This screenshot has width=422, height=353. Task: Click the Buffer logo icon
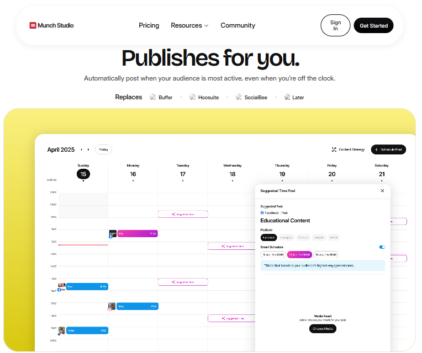click(x=152, y=97)
